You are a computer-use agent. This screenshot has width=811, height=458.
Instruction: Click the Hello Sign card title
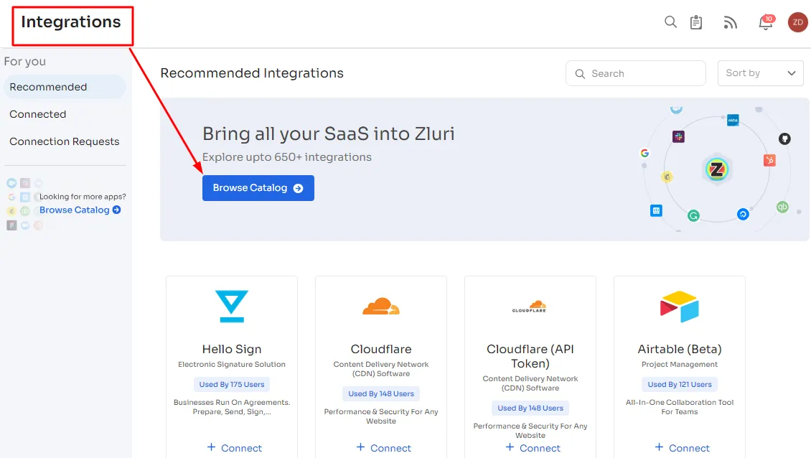pos(232,350)
